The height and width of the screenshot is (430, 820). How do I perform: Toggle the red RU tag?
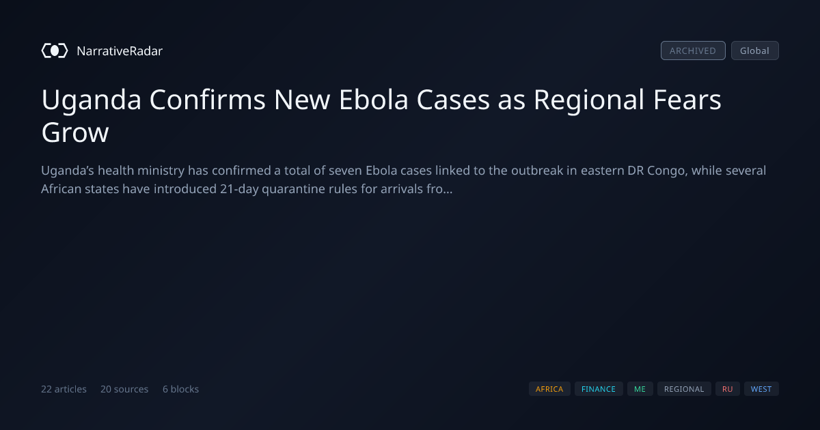click(728, 389)
